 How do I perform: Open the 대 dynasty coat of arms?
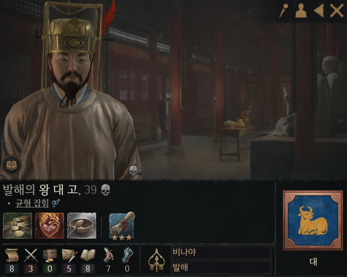313,220
